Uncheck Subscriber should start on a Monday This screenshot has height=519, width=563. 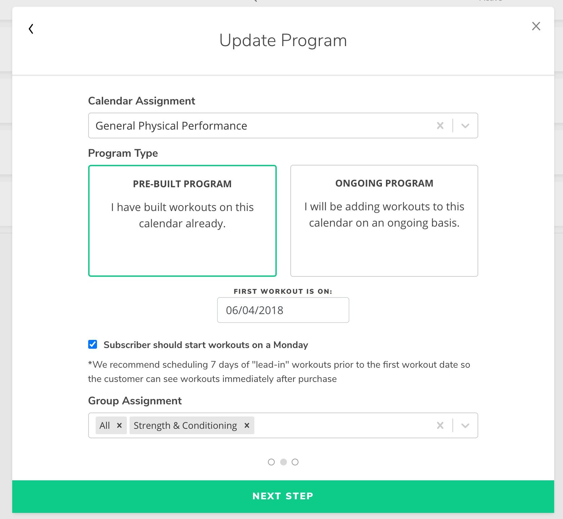point(93,345)
